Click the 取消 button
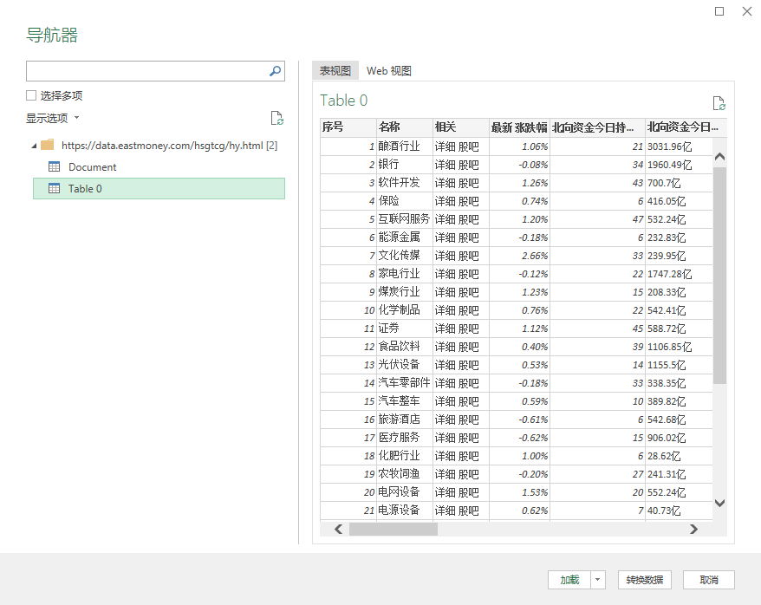Screen dimensions: 761x605 click(x=708, y=580)
